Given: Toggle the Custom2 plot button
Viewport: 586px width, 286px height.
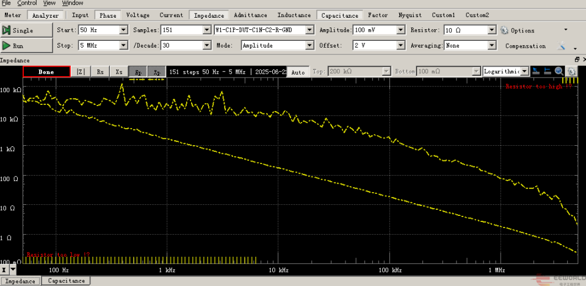Looking at the screenshot, I should pos(477,15).
